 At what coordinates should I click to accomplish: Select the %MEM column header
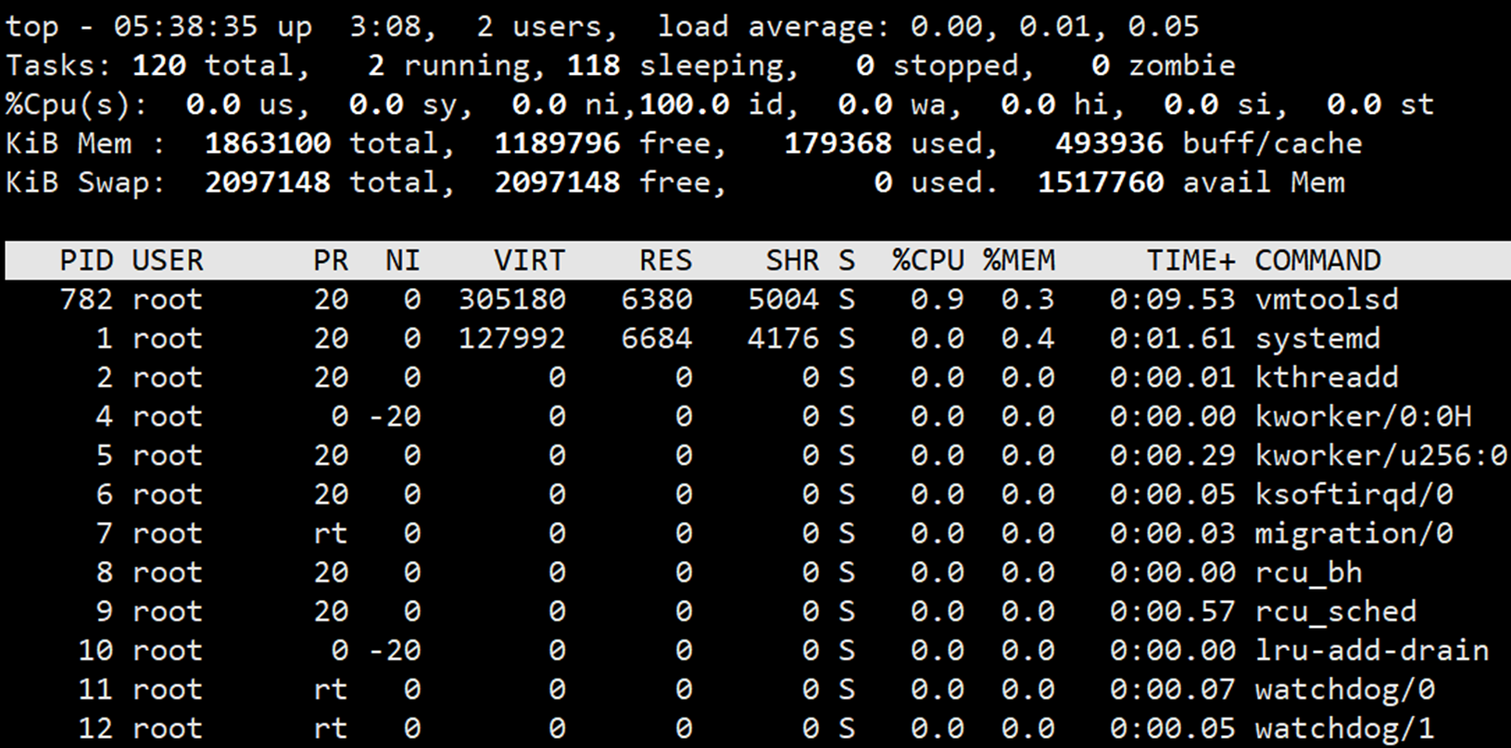(x=1019, y=260)
